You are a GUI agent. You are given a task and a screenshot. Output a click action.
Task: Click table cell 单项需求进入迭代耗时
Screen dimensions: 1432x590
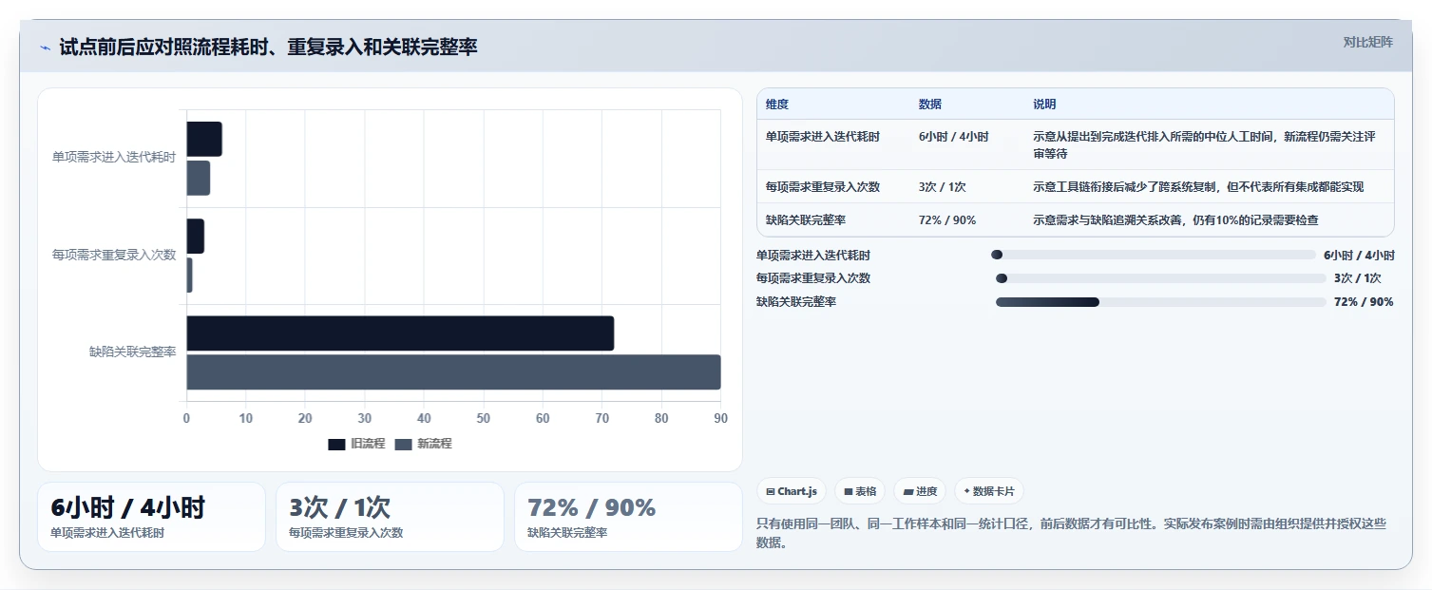[823, 137]
